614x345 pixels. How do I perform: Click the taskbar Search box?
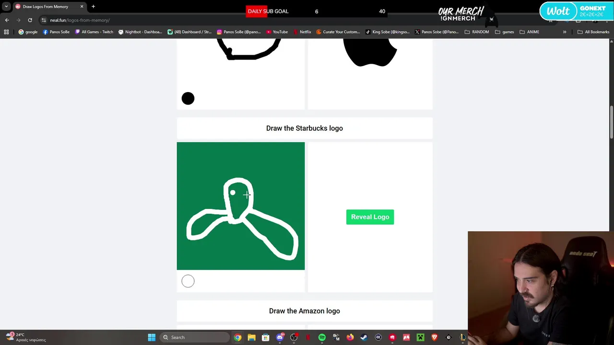point(195,337)
